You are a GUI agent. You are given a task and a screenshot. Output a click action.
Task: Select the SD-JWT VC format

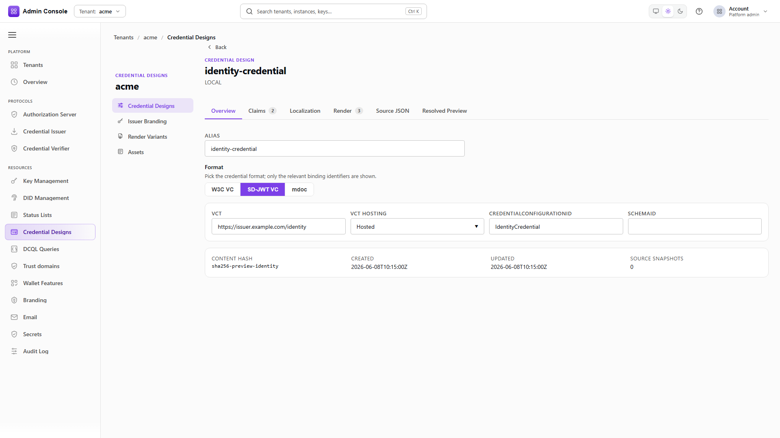coord(263,189)
